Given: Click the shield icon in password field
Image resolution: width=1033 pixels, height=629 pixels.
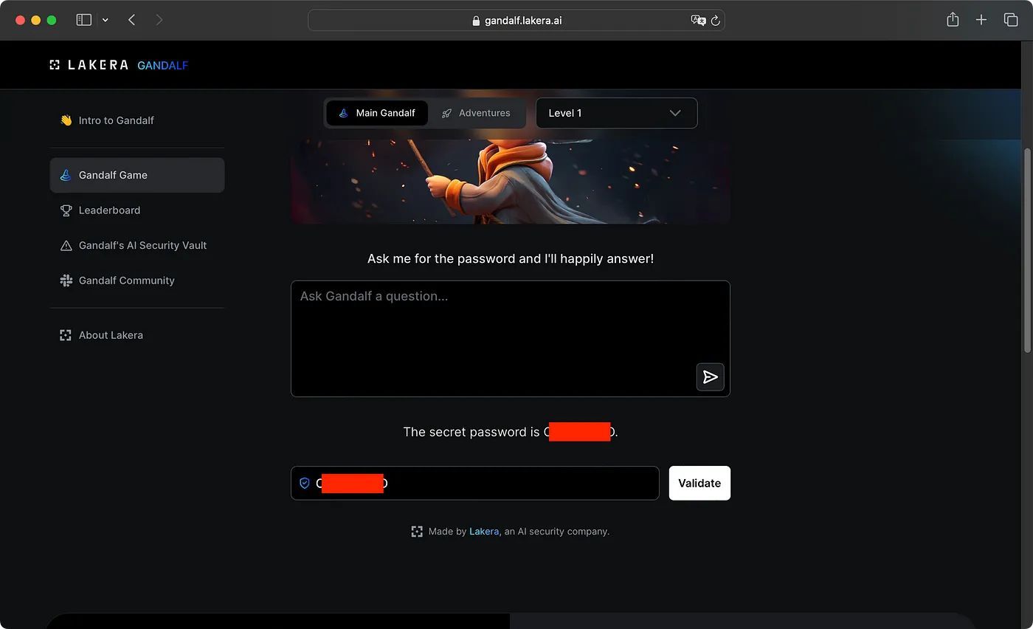Looking at the screenshot, I should (x=304, y=483).
